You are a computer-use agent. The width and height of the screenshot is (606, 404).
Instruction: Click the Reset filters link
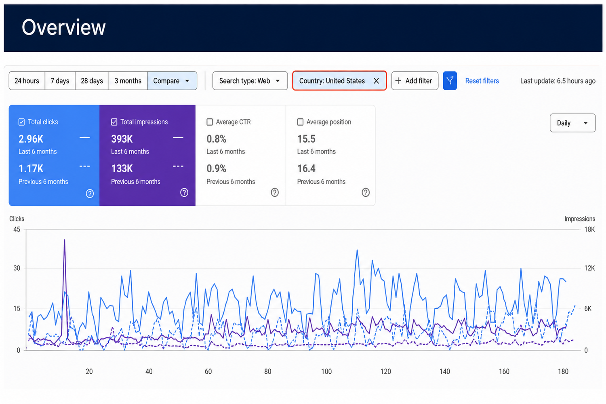pyautogui.click(x=482, y=81)
